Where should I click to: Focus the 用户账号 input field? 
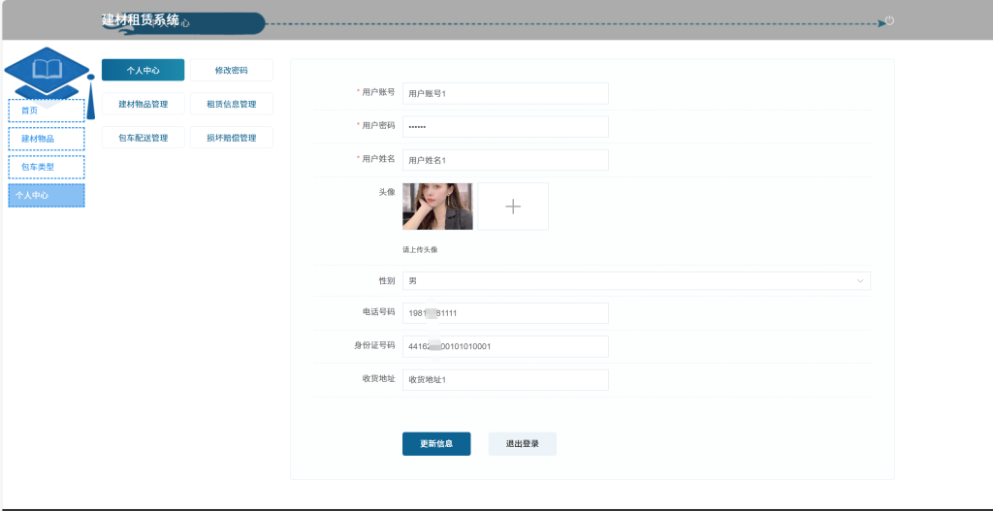(x=505, y=93)
